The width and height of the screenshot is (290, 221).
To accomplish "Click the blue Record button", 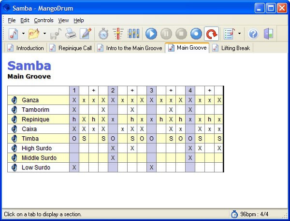I will pos(196,34).
